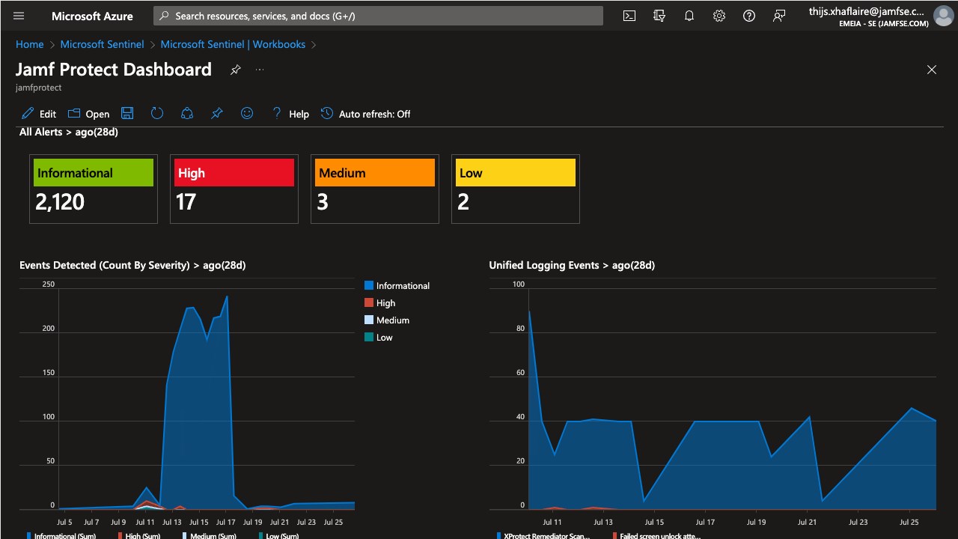Viewport: 958px width, 539px height.
Task: Toggle the Low series in chart legend
Action: [x=378, y=338]
